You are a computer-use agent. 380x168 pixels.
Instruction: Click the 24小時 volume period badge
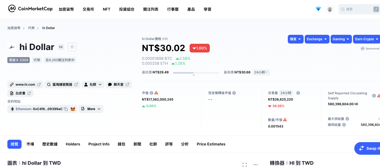point(286,93)
